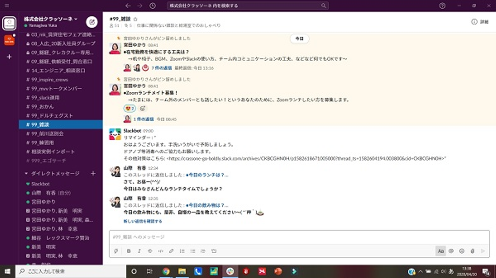Apply italic formatting in the message composer
This screenshot has width=496, height=278.
click(139, 251)
